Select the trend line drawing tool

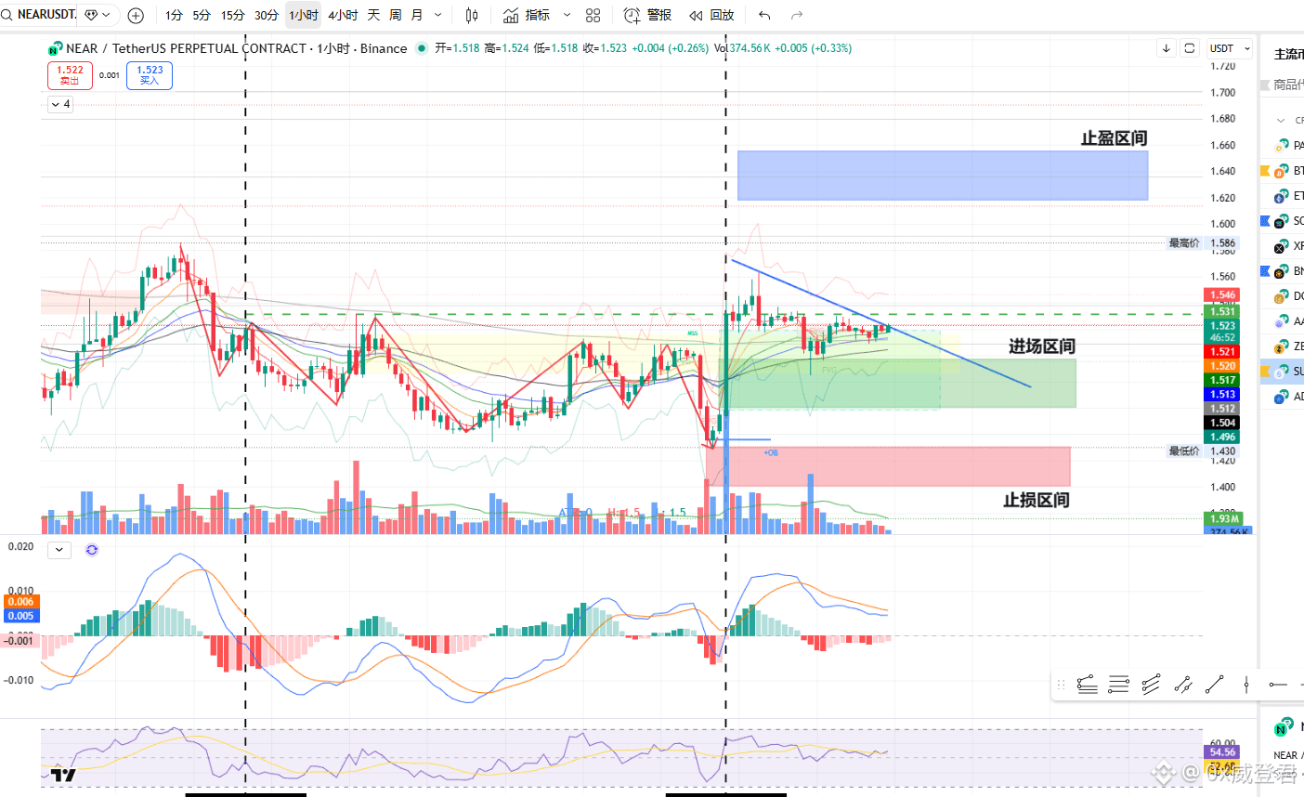tap(1214, 686)
